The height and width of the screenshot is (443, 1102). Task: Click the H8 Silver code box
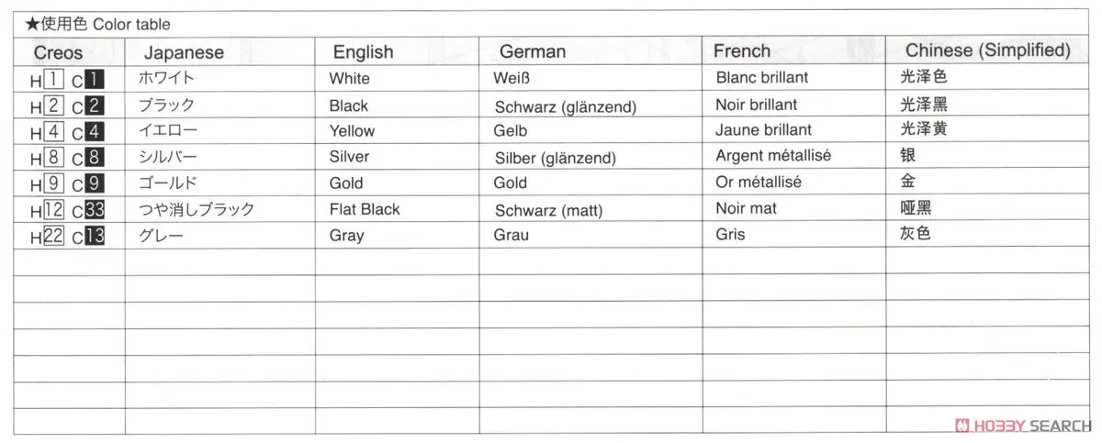click(x=53, y=157)
